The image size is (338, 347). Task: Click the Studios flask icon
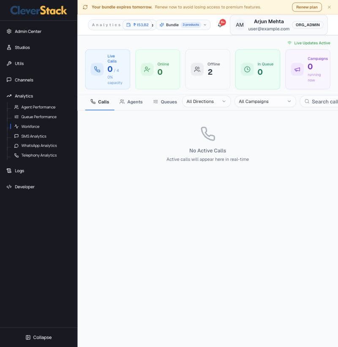(9, 47)
